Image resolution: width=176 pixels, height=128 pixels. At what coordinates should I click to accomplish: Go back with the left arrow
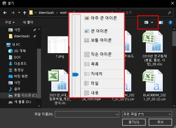[5, 13]
